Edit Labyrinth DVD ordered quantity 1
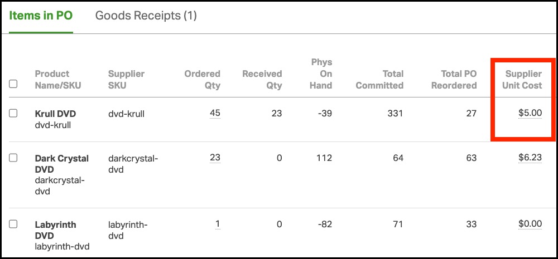 tap(218, 224)
